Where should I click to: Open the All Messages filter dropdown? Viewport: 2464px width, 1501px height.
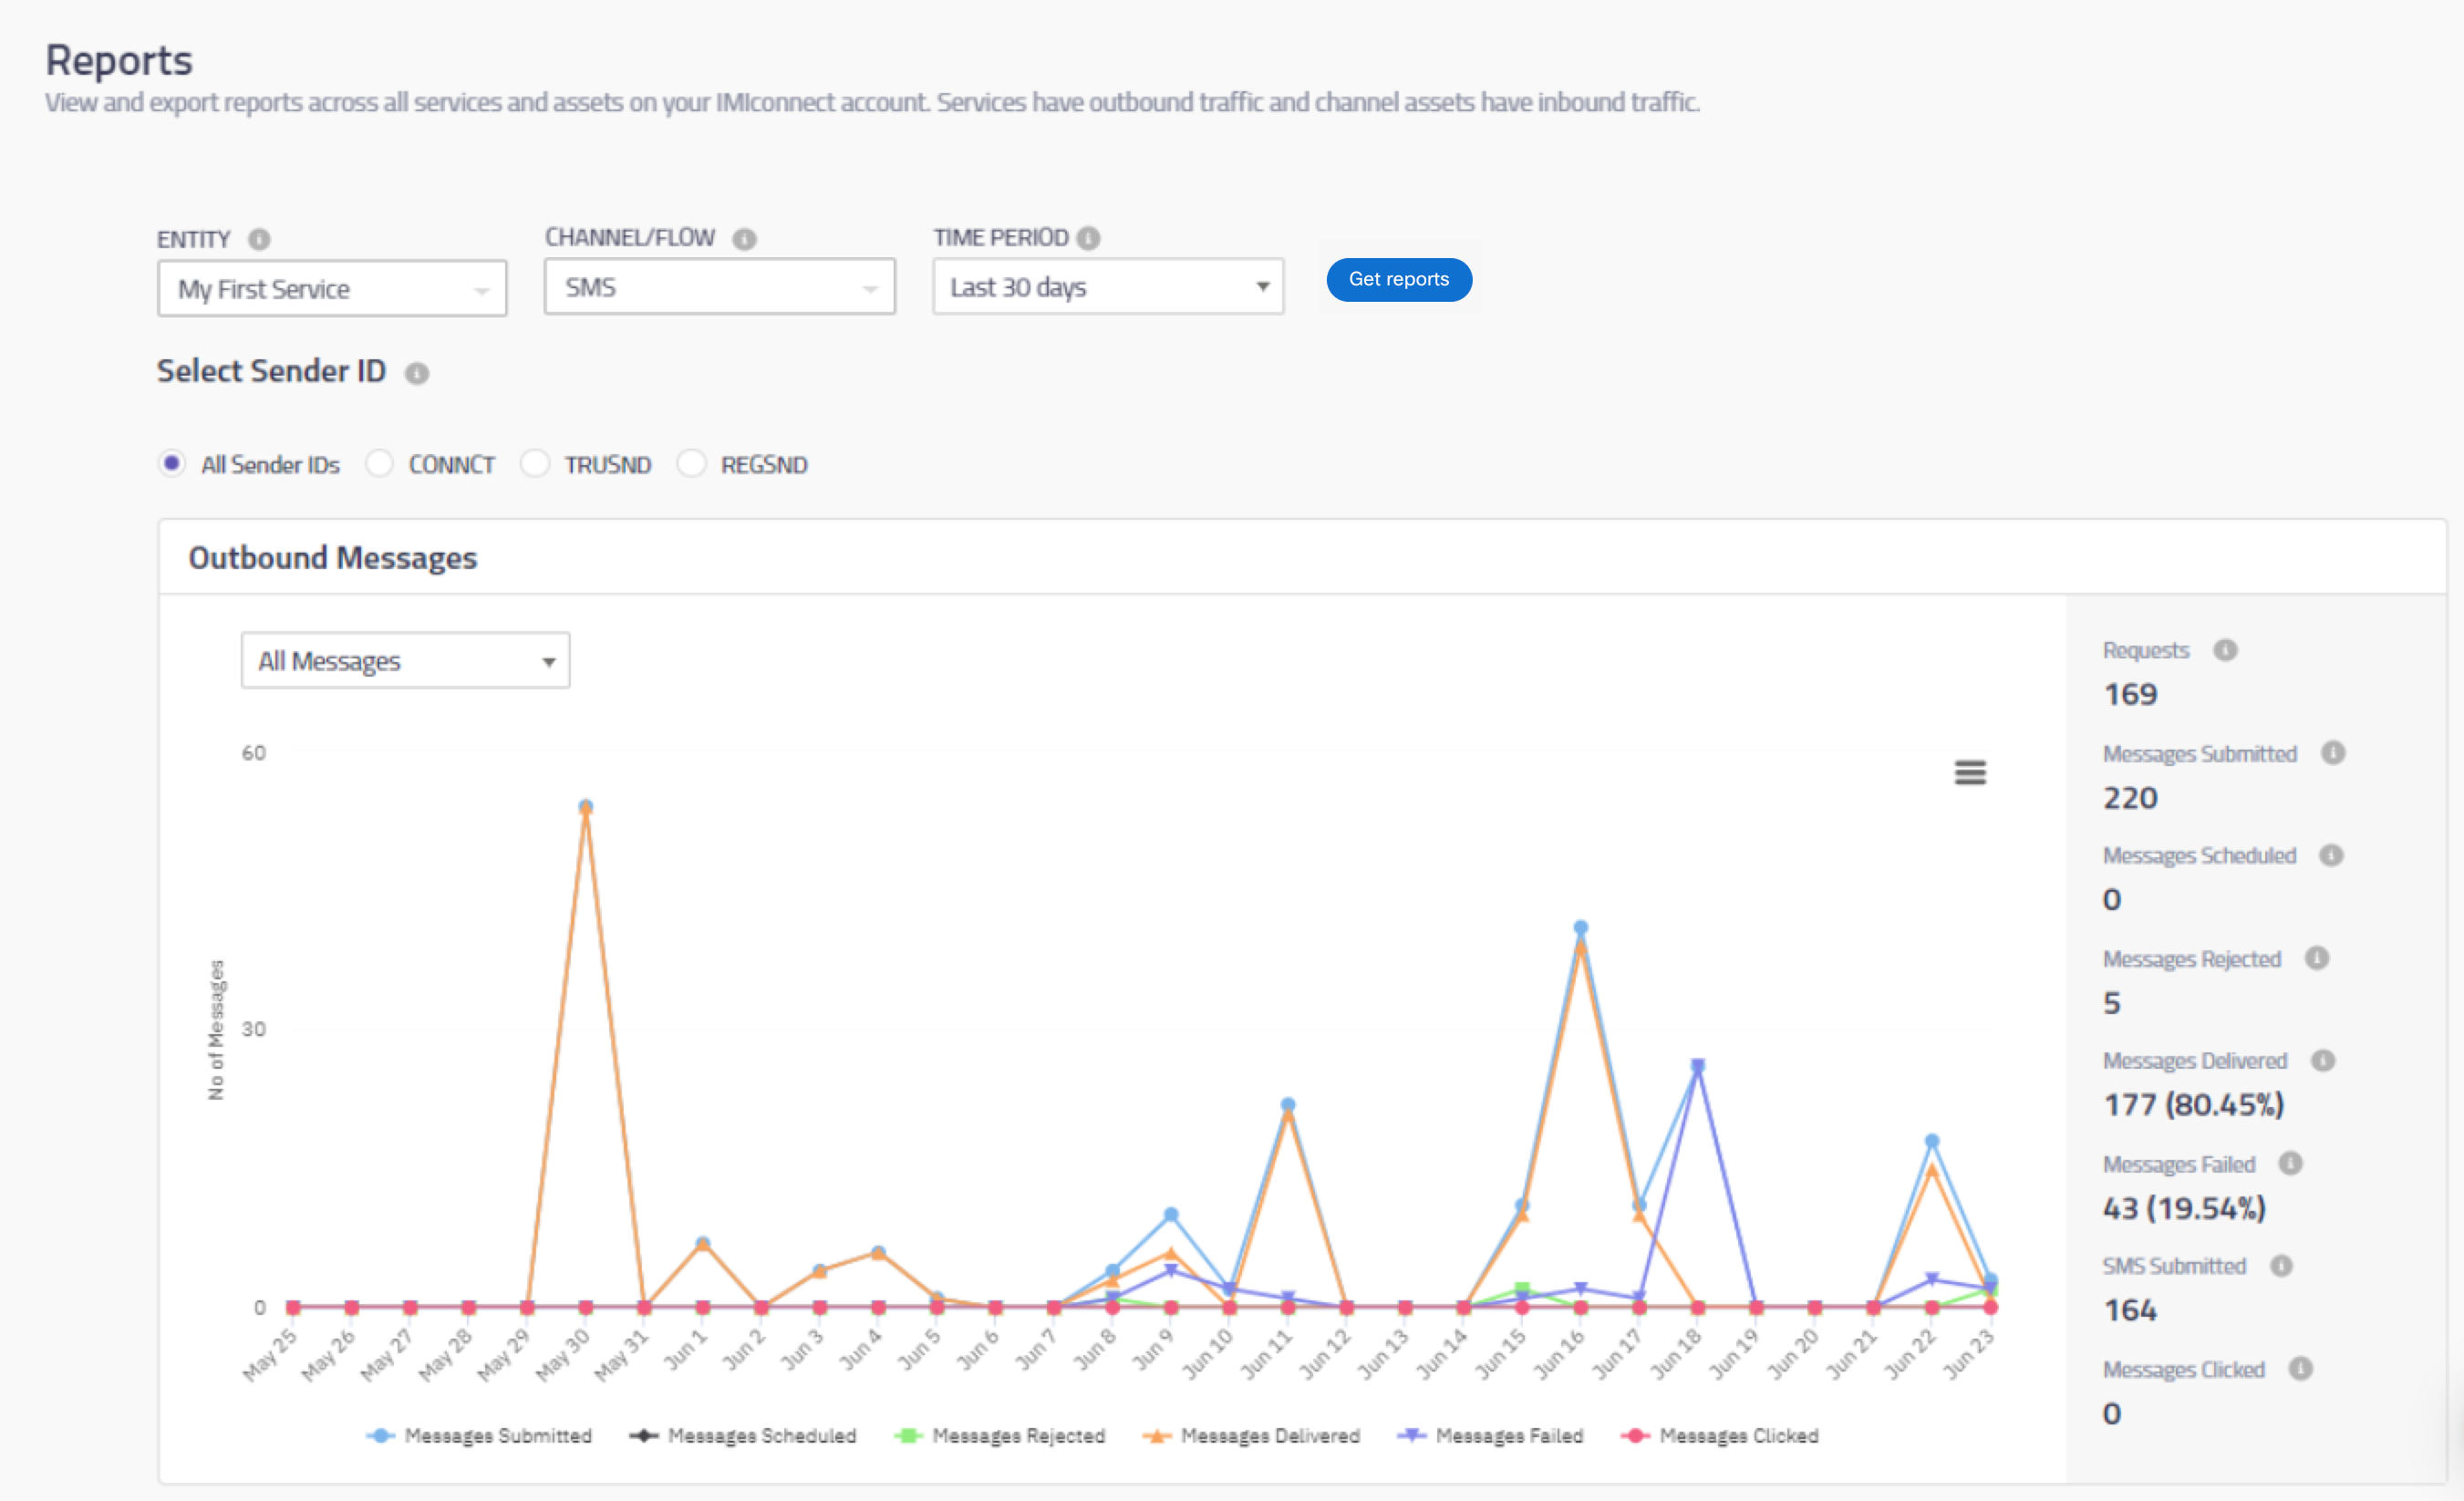coord(405,660)
